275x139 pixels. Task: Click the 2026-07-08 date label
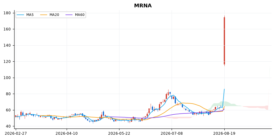point(172,133)
